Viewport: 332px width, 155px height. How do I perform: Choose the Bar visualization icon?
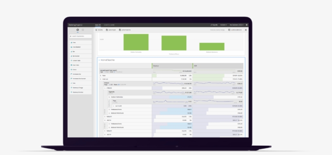[71, 52]
